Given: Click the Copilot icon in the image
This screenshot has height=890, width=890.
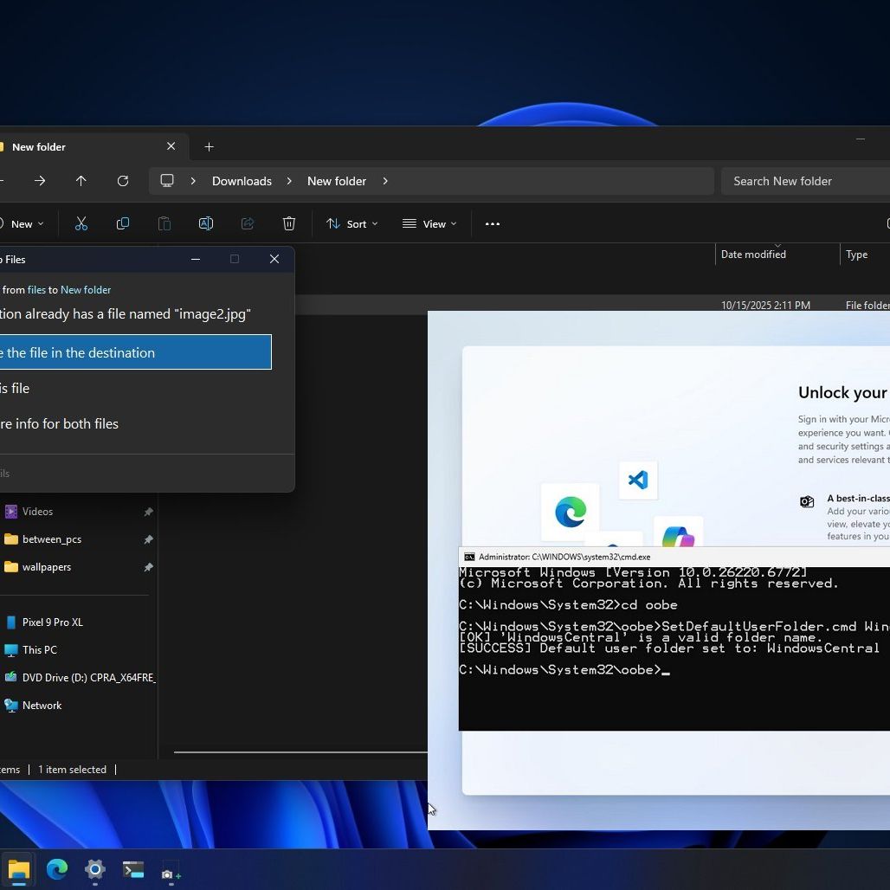Looking at the screenshot, I should 678,537.
